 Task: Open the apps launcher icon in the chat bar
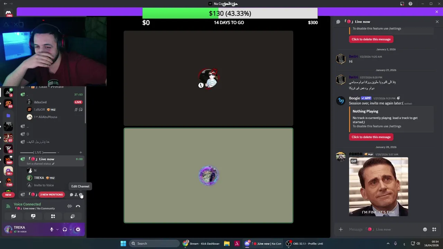coord(434,229)
